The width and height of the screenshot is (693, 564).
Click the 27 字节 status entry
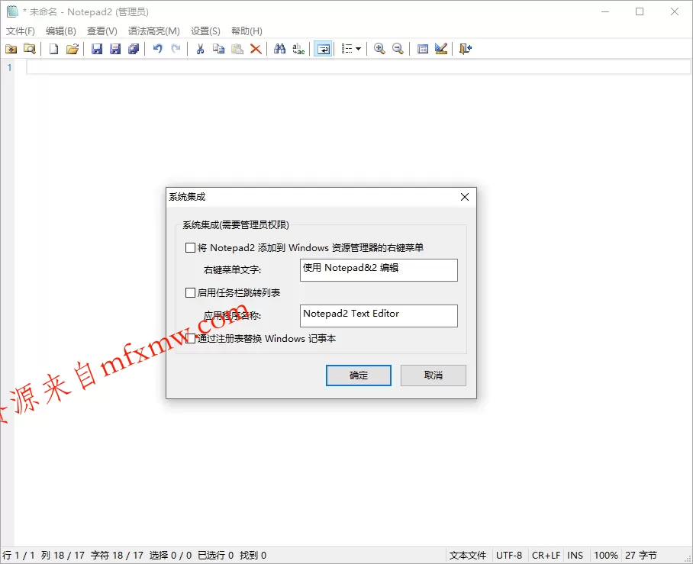click(641, 555)
